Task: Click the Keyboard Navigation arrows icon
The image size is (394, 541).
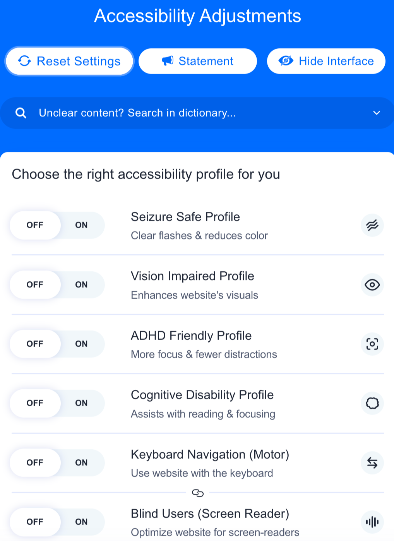Action: pos(372,462)
